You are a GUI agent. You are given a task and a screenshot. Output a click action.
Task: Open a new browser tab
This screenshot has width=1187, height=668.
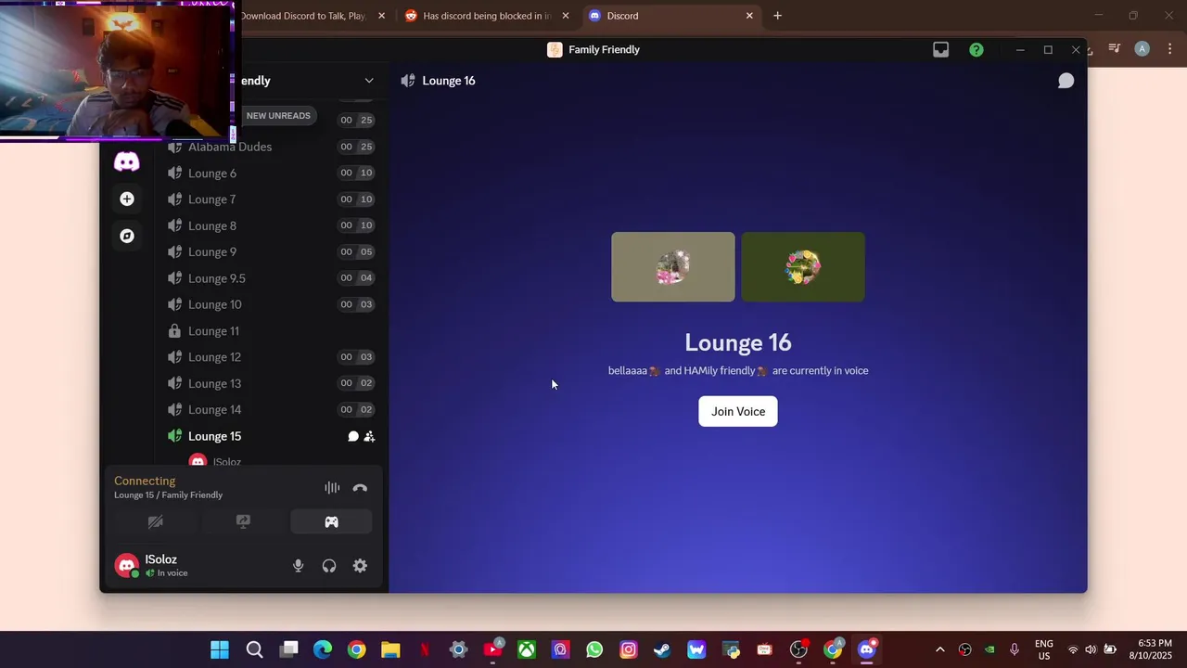click(x=777, y=16)
